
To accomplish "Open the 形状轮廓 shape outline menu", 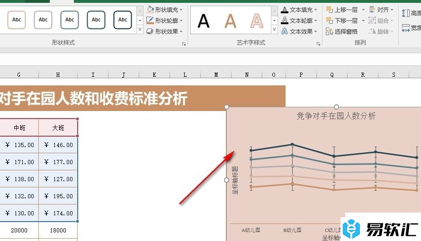I will [x=165, y=20].
